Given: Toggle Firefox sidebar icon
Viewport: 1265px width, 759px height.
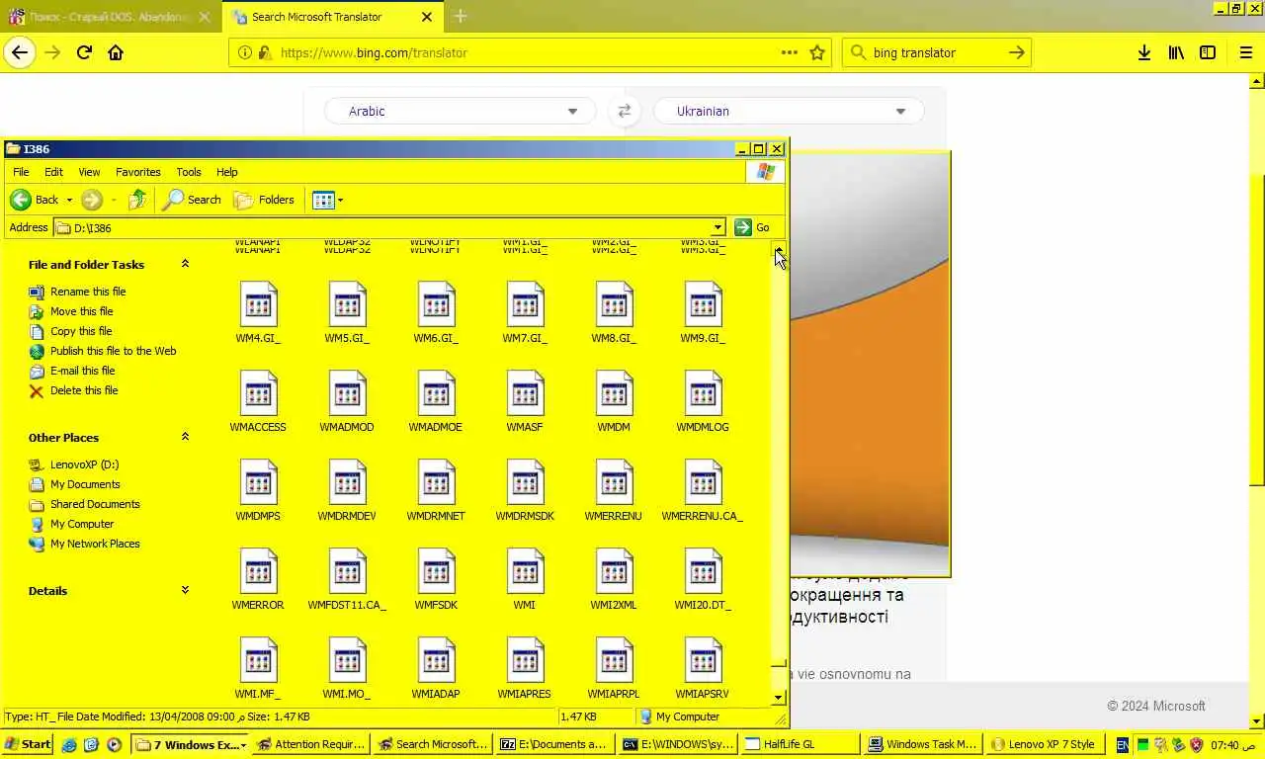Looking at the screenshot, I should pyautogui.click(x=1208, y=52).
